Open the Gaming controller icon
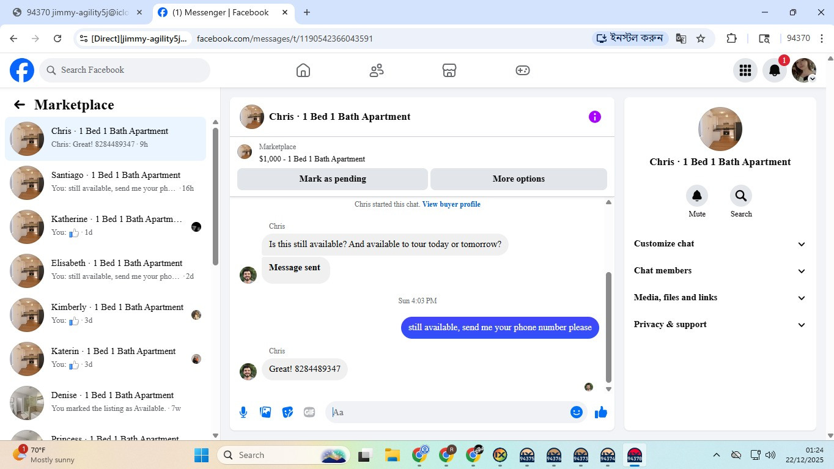Image resolution: width=834 pixels, height=469 pixels. [522, 70]
